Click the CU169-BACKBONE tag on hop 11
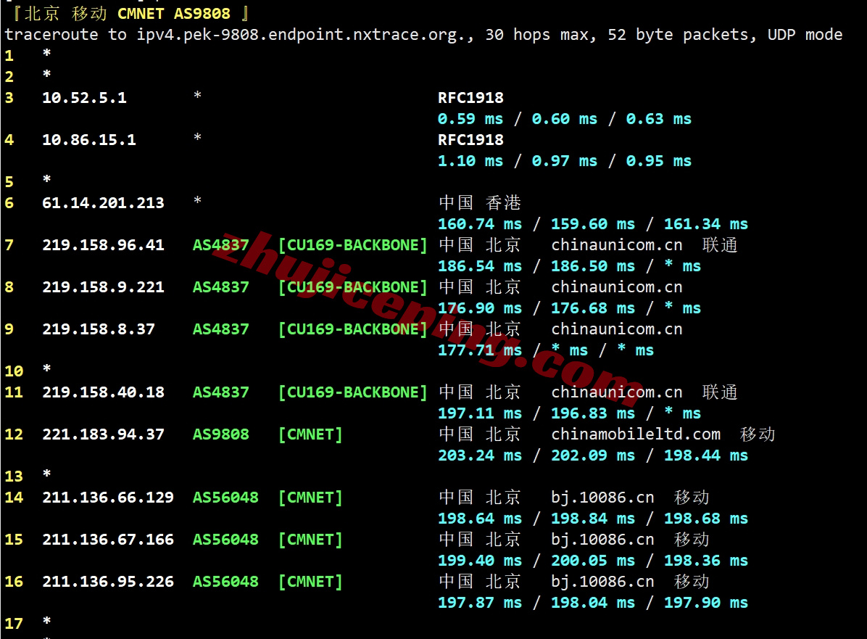This screenshot has width=867, height=639. pos(353,392)
